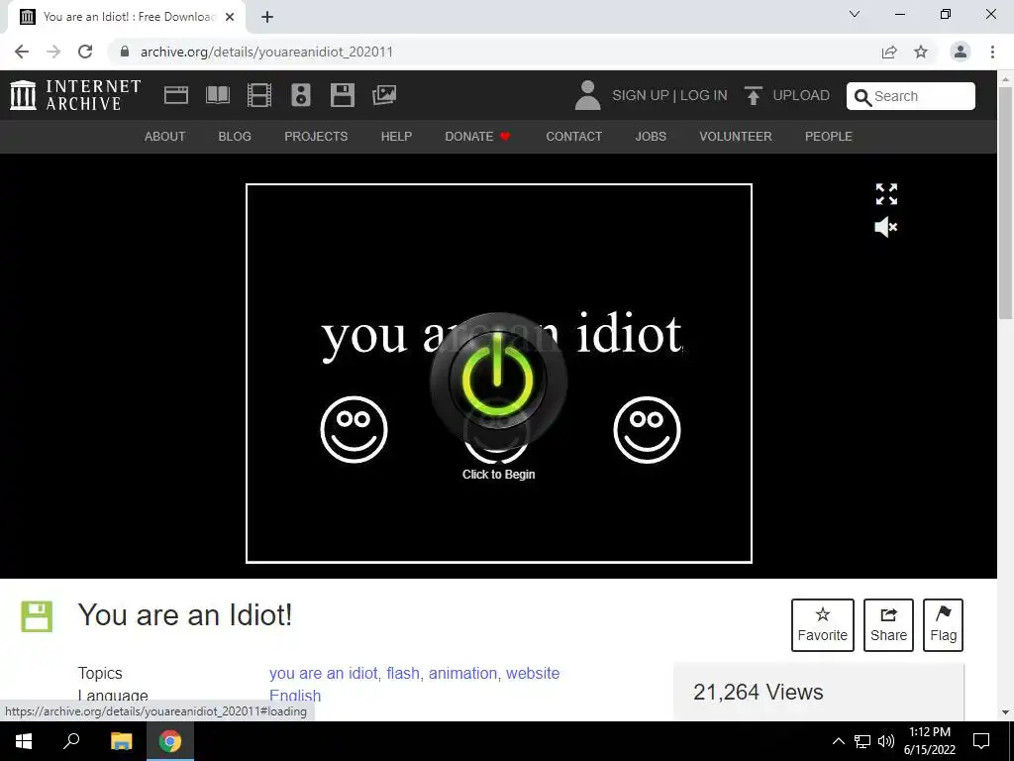Share this page from the address bar
The image size is (1014, 761).
pos(889,52)
